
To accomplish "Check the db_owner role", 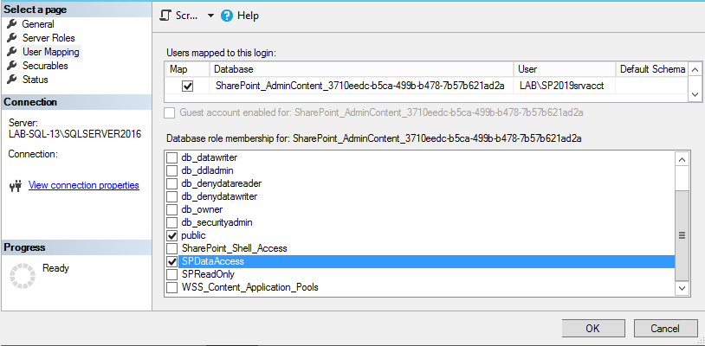I will click(x=171, y=210).
